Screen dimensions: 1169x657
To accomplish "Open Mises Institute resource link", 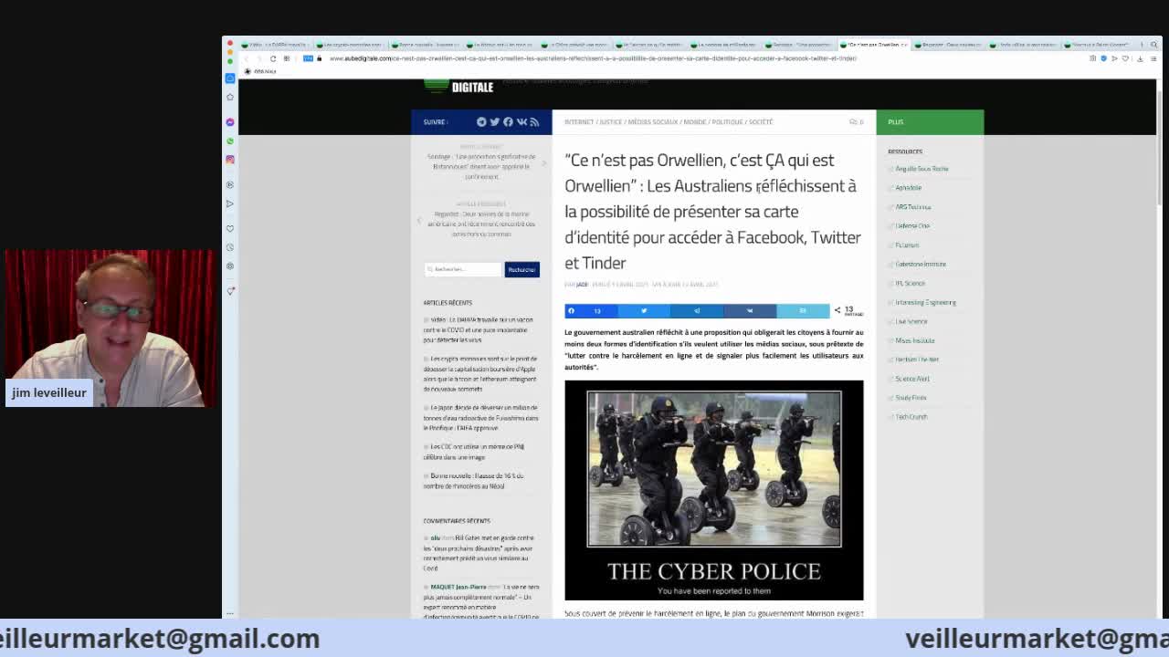I will click(x=915, y=340).
